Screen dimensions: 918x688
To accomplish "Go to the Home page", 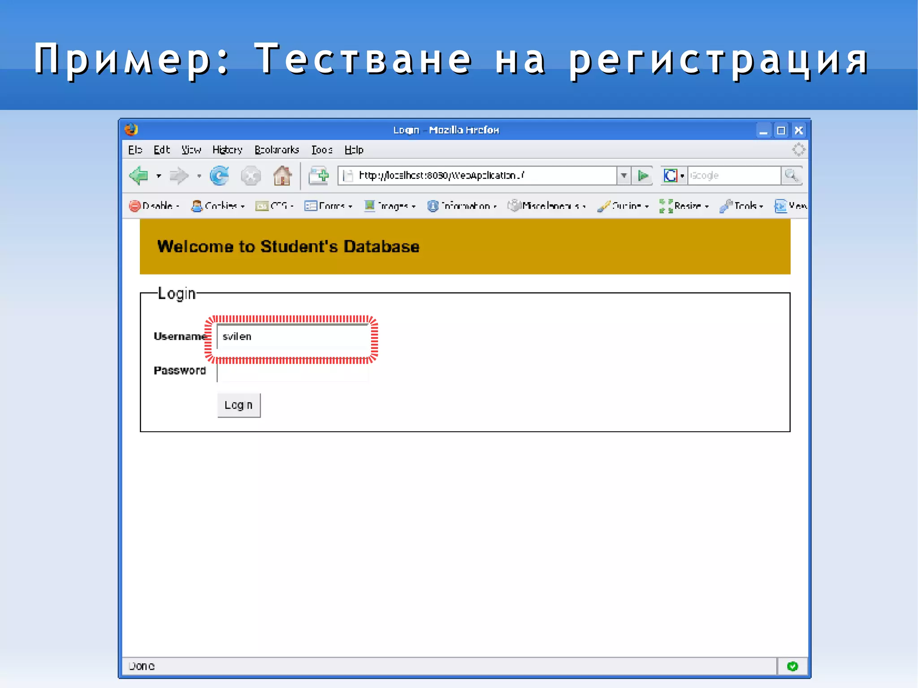I will coord(282,175).
